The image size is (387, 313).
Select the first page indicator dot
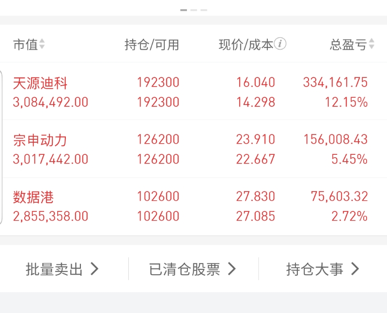coord(184,10)
